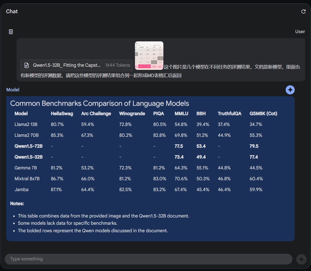The image size is (311, 271).
Task: Click the bold '49.4' BBH value
Action: 201,157
